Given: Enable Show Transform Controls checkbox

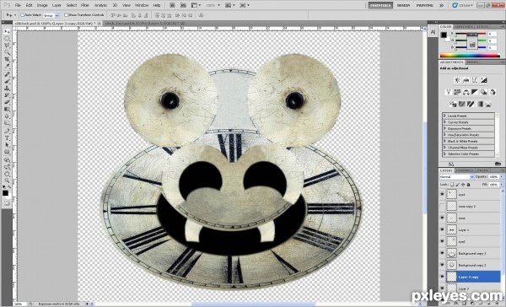Looking at the screenshot, I should 66,15.
